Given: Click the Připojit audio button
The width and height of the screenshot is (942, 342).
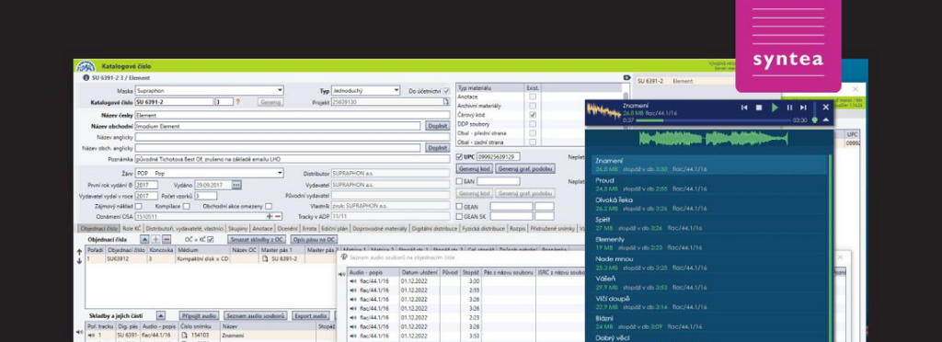Looking at the screenshot, I should [x=199, y=315].
